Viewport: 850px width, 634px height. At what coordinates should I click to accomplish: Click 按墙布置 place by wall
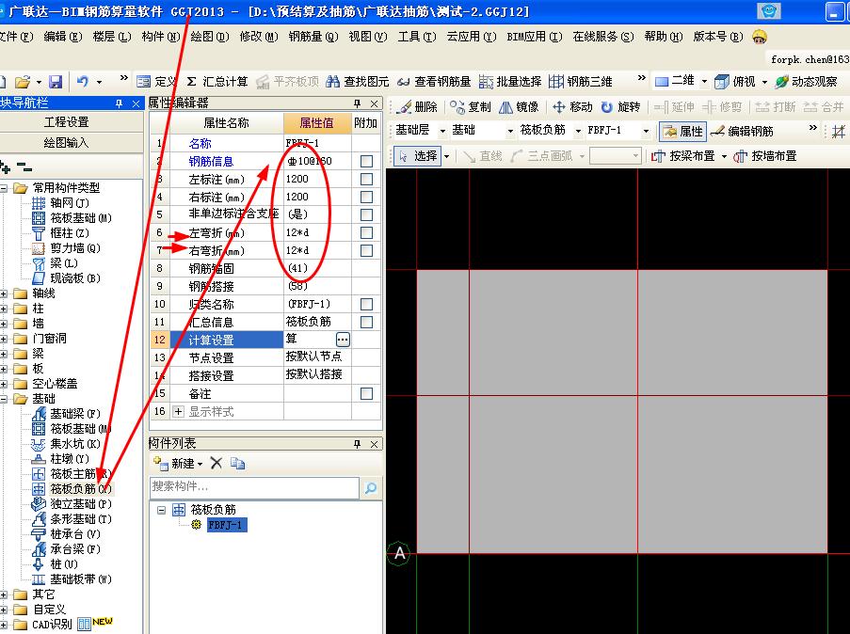point(765,156)
